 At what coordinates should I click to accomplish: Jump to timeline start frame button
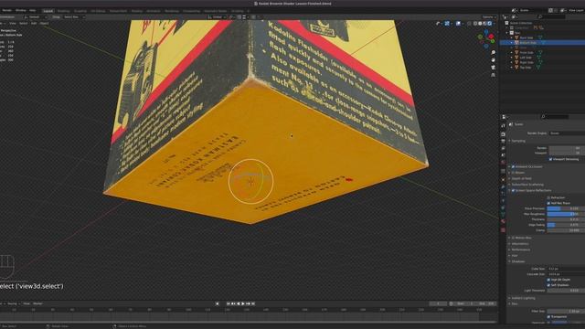coord(229,304)
